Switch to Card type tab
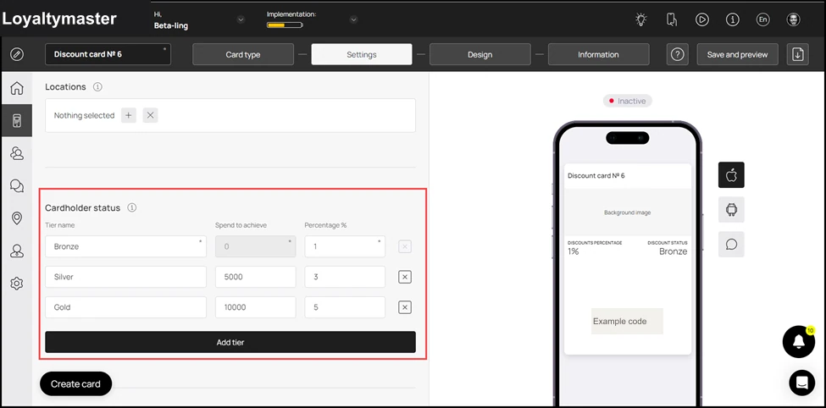 pos(243,54)
